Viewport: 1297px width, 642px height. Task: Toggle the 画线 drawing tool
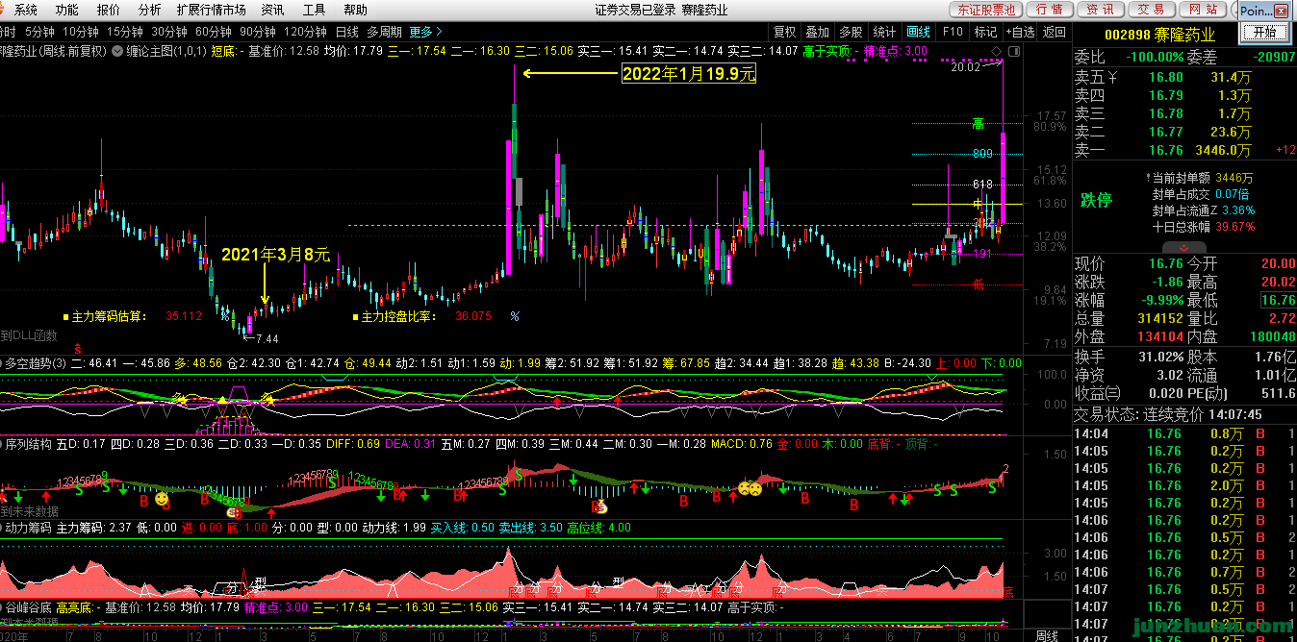(x=919, y=31)
